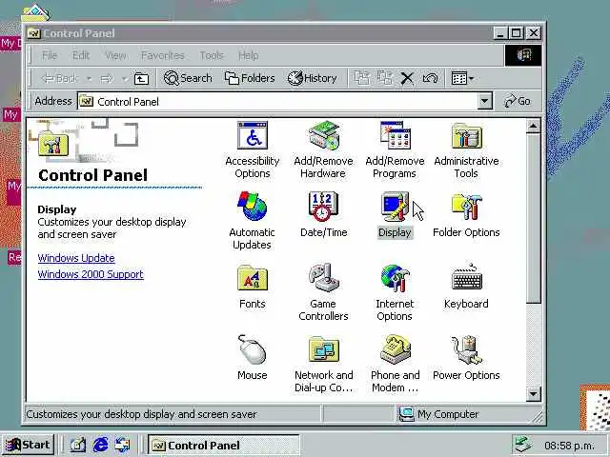This screenshot has height=457, width=610.
Task: Open Administrative Tools folder
Action: (466, 149)
